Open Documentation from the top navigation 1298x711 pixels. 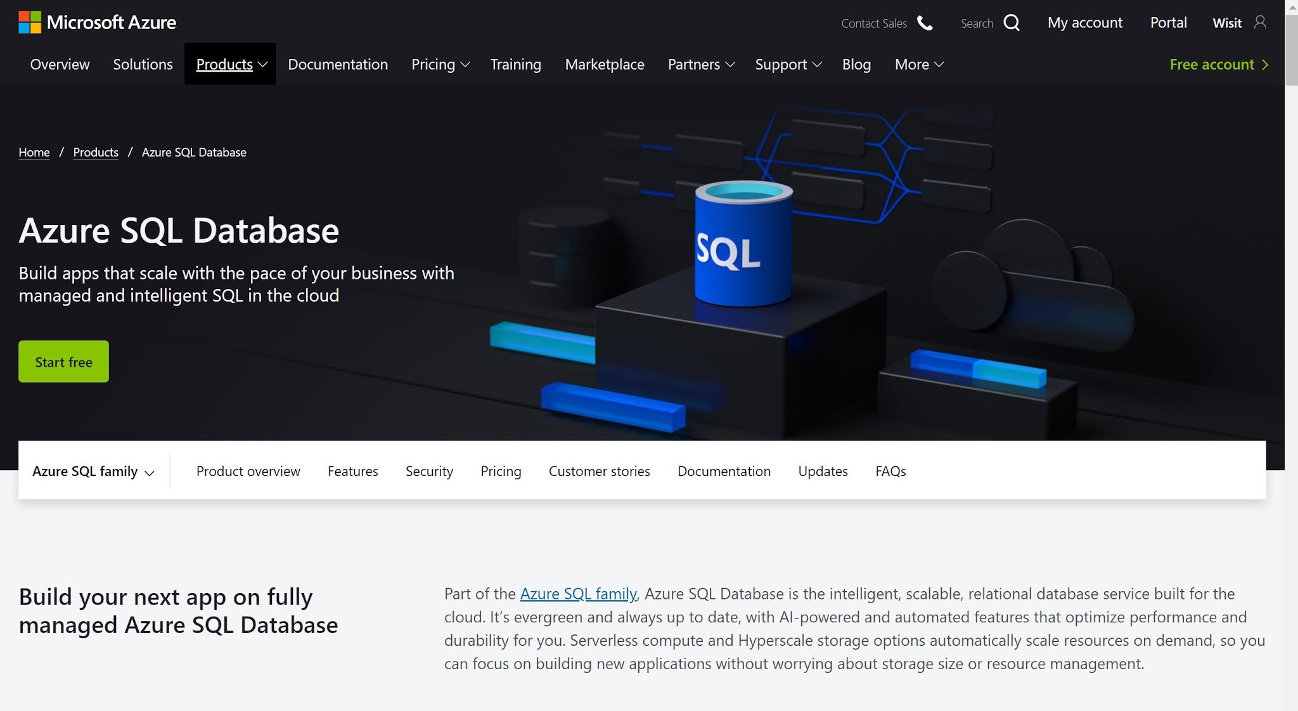coord(338,64)
